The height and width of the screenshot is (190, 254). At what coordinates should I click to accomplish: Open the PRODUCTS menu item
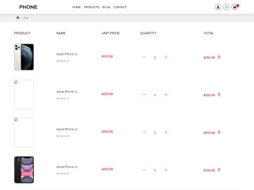[92, 7]
